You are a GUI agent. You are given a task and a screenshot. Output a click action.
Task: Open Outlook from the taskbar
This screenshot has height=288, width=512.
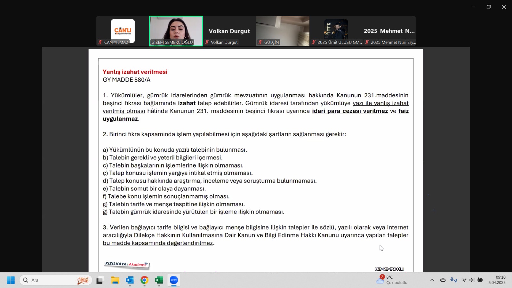[x=130, y=280]
